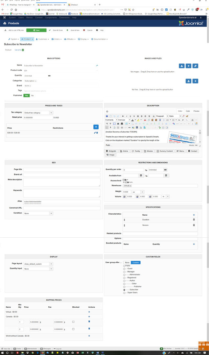Open the Available from calendar picker
209x355 pixels.
tap(141, 176)
